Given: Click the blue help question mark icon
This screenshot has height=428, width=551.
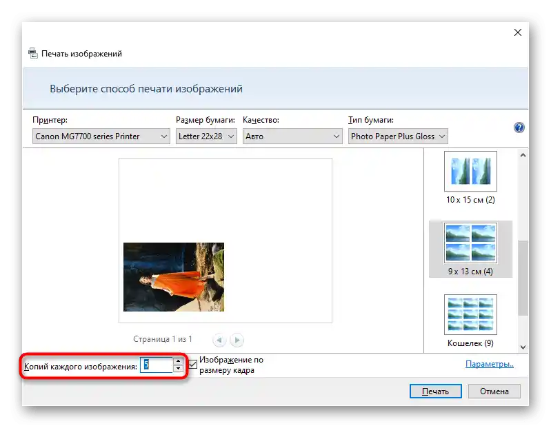Looking at the screenshot, I should tap(519, 128).
